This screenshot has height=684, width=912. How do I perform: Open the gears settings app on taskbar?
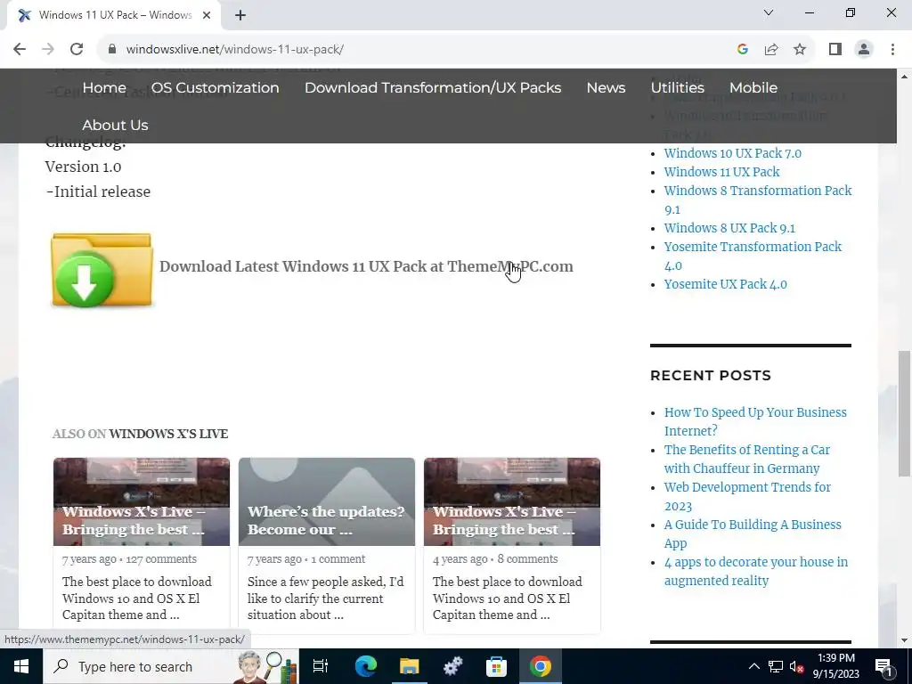pyautogui.click(x=453, y=666)
